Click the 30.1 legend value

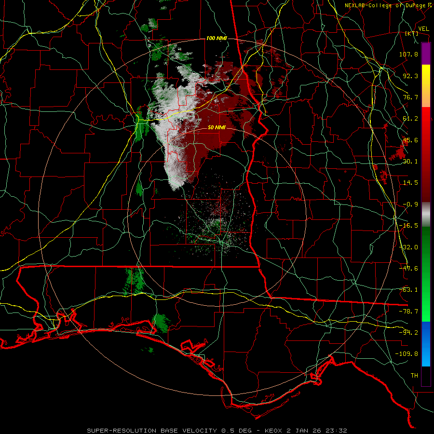pos(410,161)
